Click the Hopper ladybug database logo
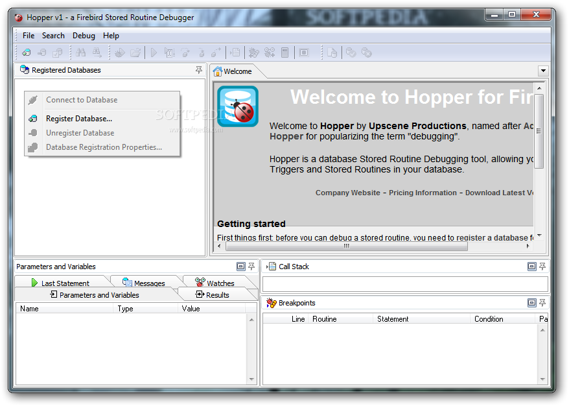 pos(238,106)
